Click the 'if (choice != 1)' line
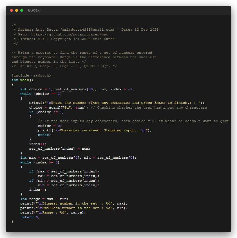This screenshot has width=237, height=238. (46, 112)
